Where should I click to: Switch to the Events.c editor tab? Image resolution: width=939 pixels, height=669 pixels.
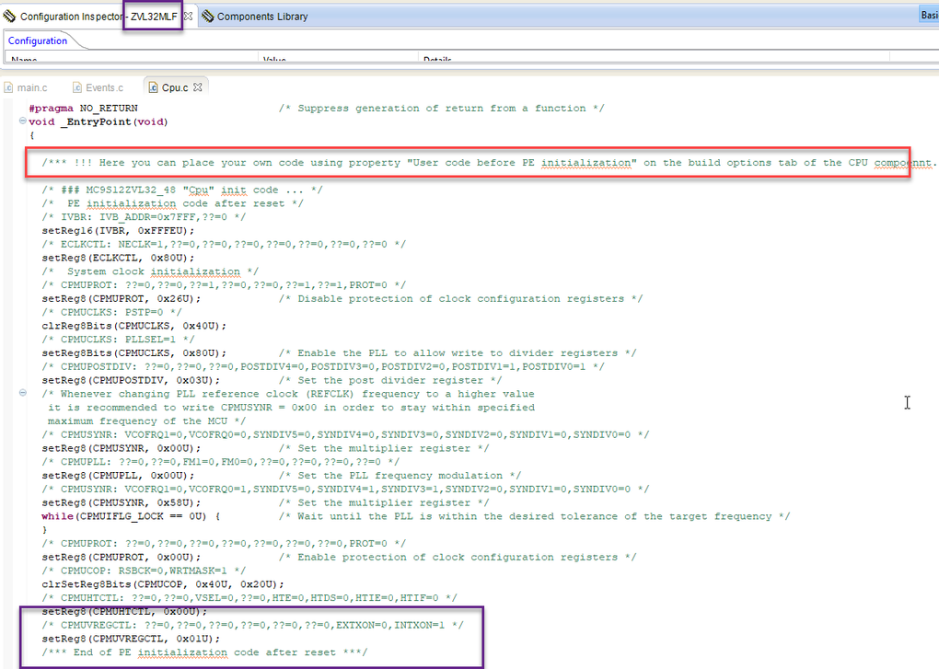(104, 87)
